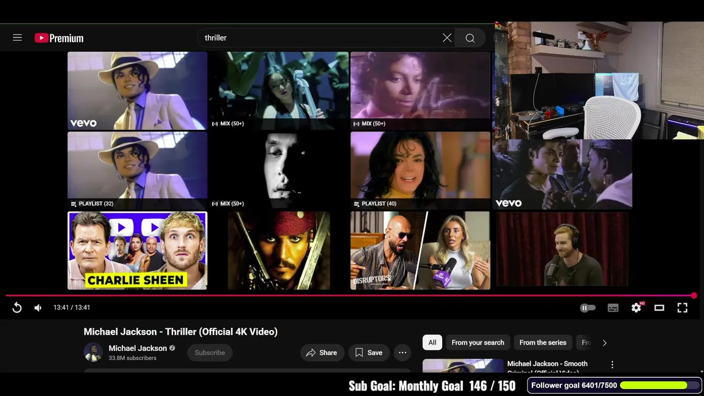The image size is (704, 396).
Task: Go to YouTube Premium home logo
Action: click(59, 38)
